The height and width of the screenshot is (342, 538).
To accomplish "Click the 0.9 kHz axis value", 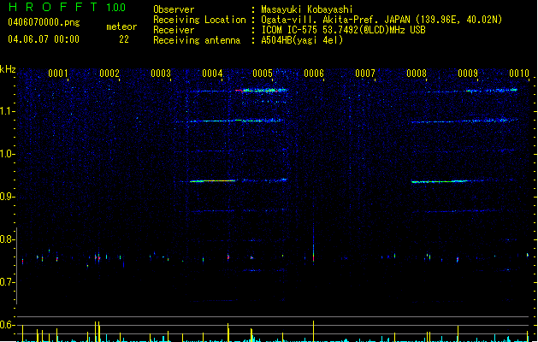I will pyautogui.click(x=7, y=197).
